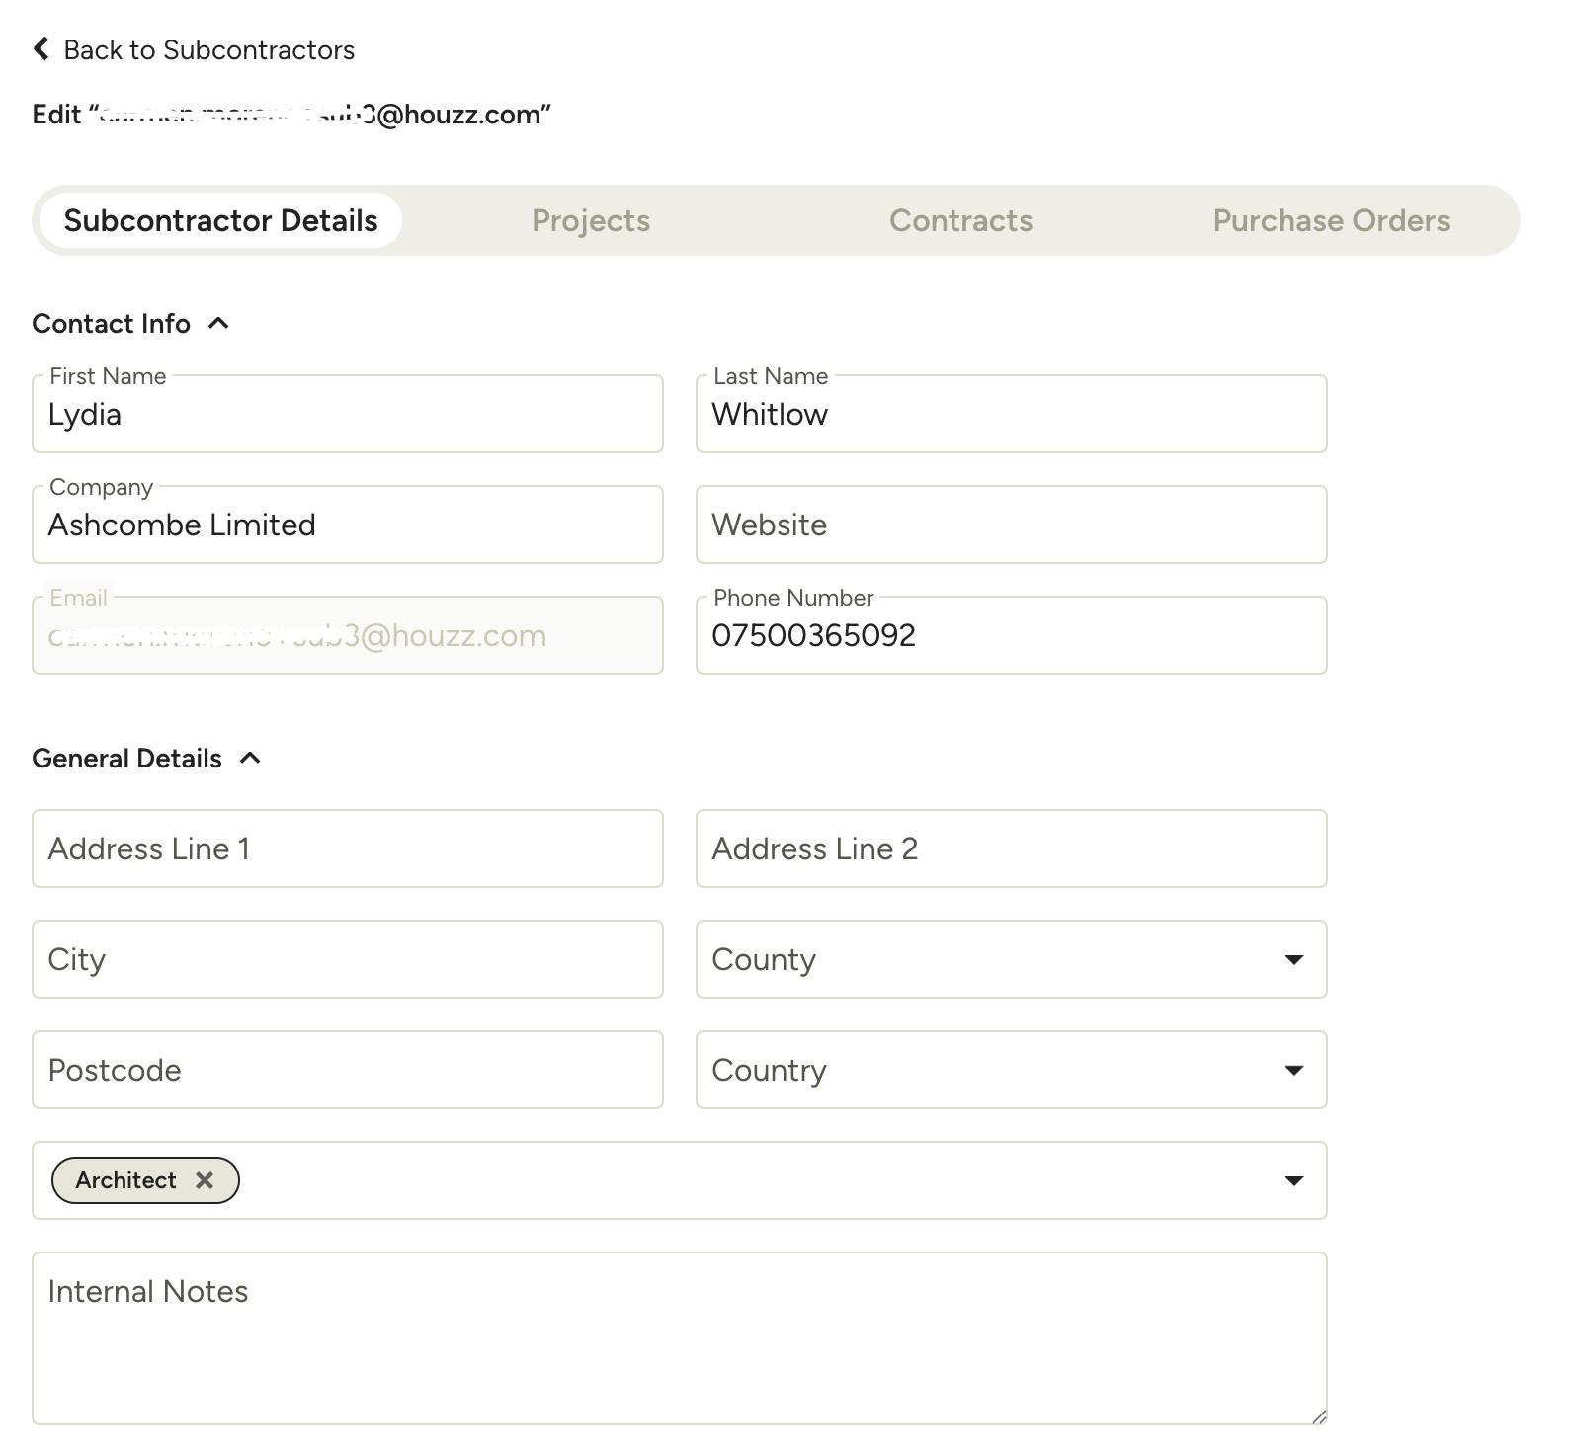Click the First Name field containing Lydia
This screenshot has height=1454, width=1575.
[348, 414]
